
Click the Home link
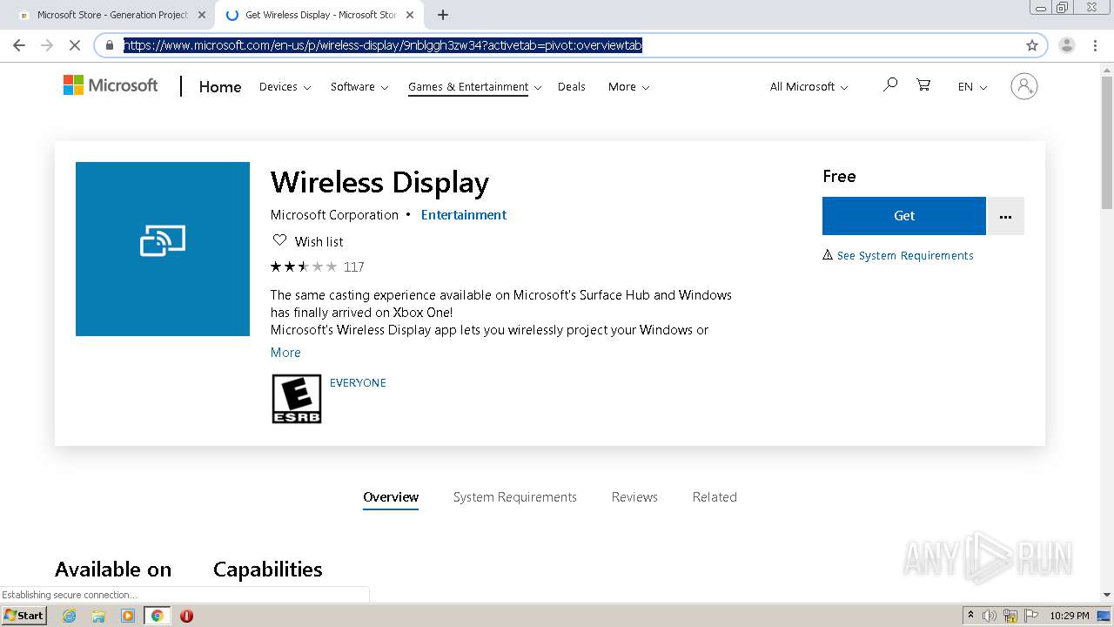pos(220,87)
